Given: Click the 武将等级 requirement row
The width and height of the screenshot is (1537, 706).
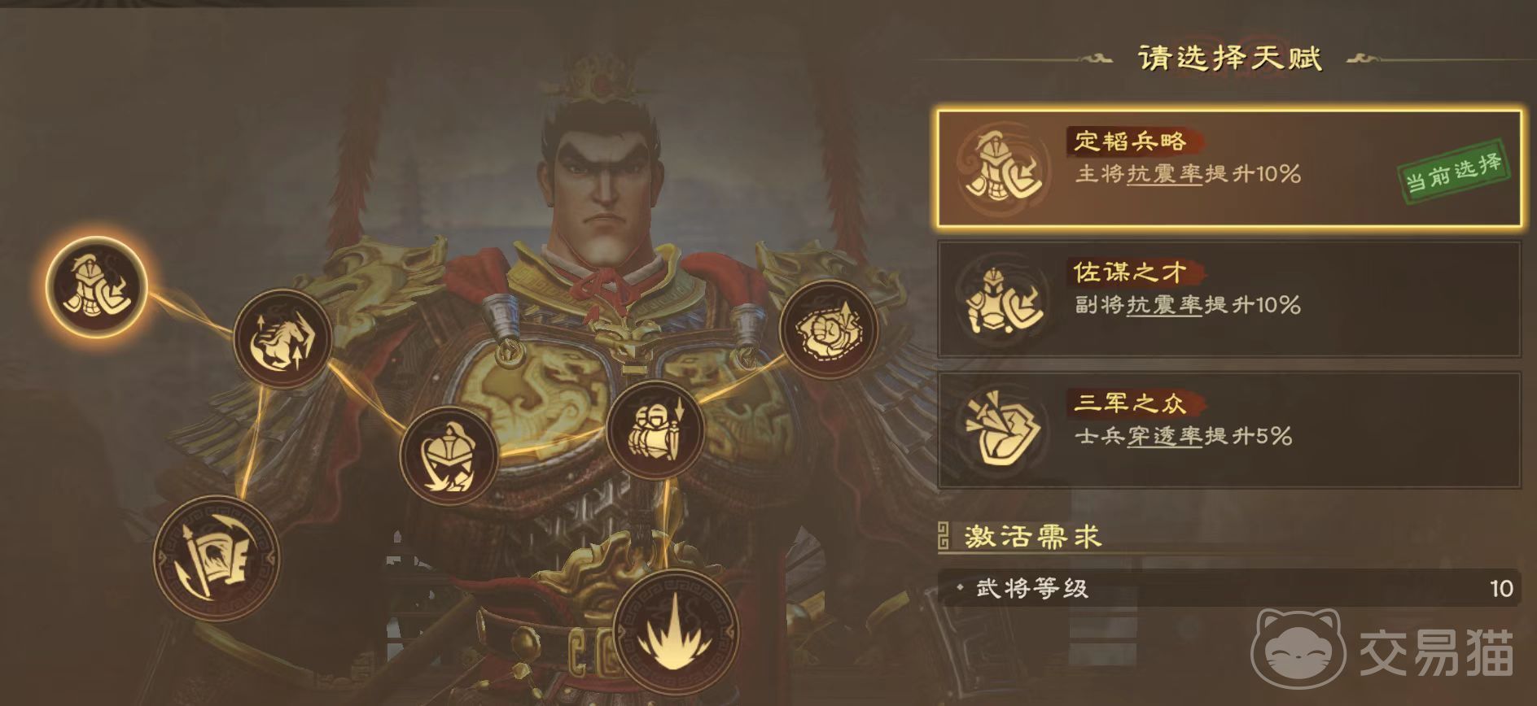Looking at the screenshot, I should pos(1229,588).
